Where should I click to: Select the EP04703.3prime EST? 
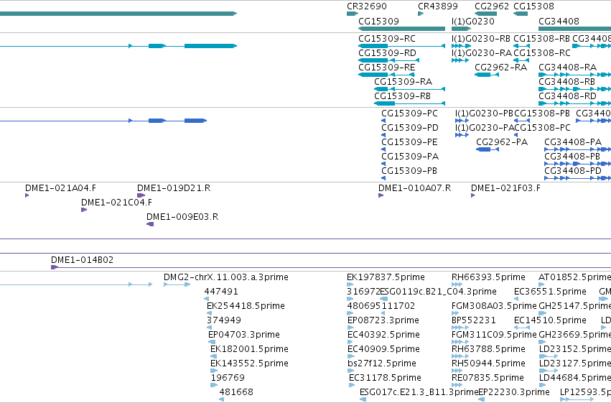212,342
